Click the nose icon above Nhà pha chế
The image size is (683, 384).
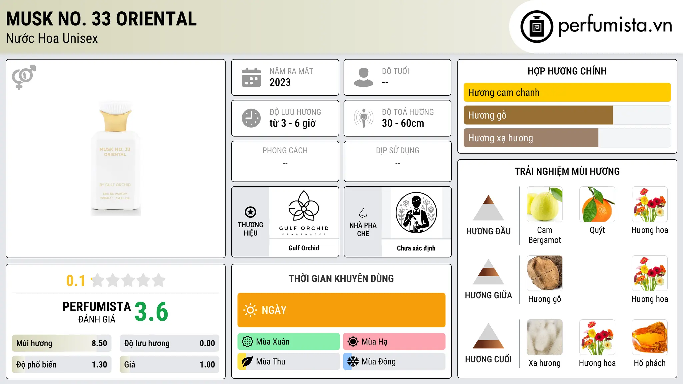363,212
